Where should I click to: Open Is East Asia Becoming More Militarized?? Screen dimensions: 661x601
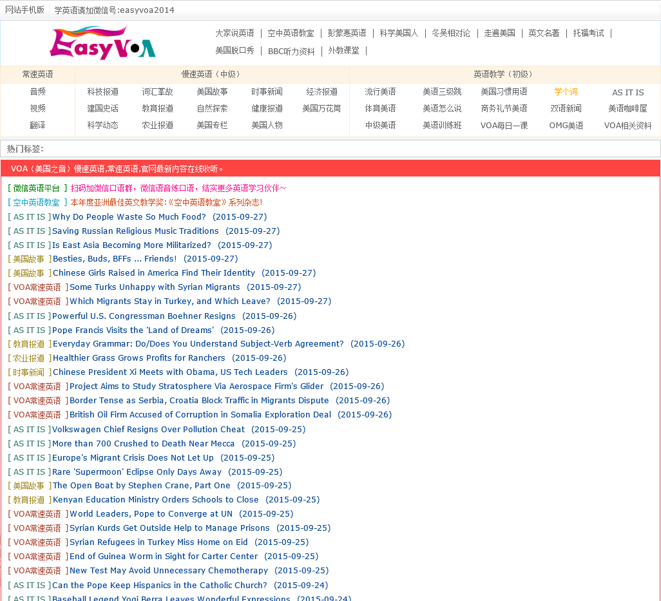coord(131,245)
